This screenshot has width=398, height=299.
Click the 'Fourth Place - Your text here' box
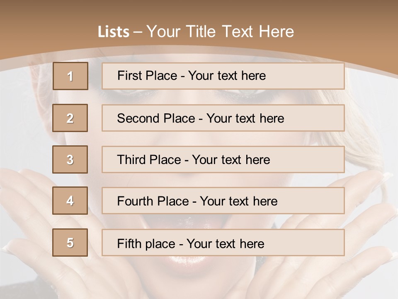pyautogui.click(x=223, y=201)
